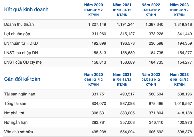Screen dimensions: 194x137
Task: Select Năm 2023 header in Kết quả kinh doanh
Action: tap(179, 5)
